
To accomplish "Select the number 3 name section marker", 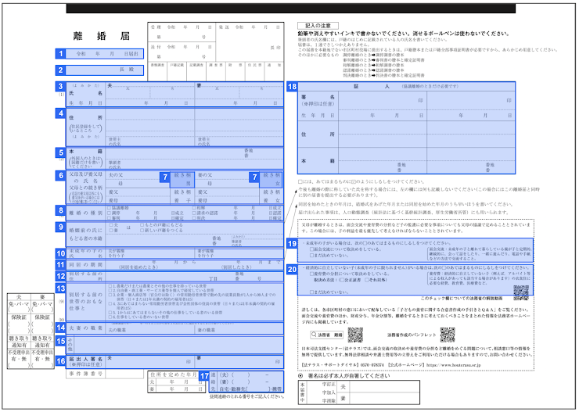I will pyautogui.click(x=60, y=87).
